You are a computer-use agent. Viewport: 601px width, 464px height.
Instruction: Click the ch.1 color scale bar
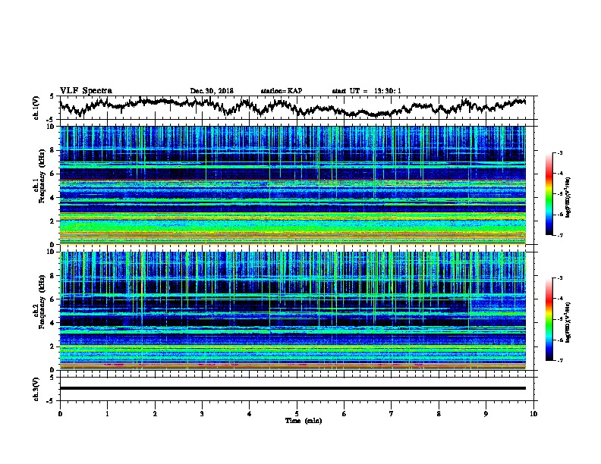click(x=549, y=194)
